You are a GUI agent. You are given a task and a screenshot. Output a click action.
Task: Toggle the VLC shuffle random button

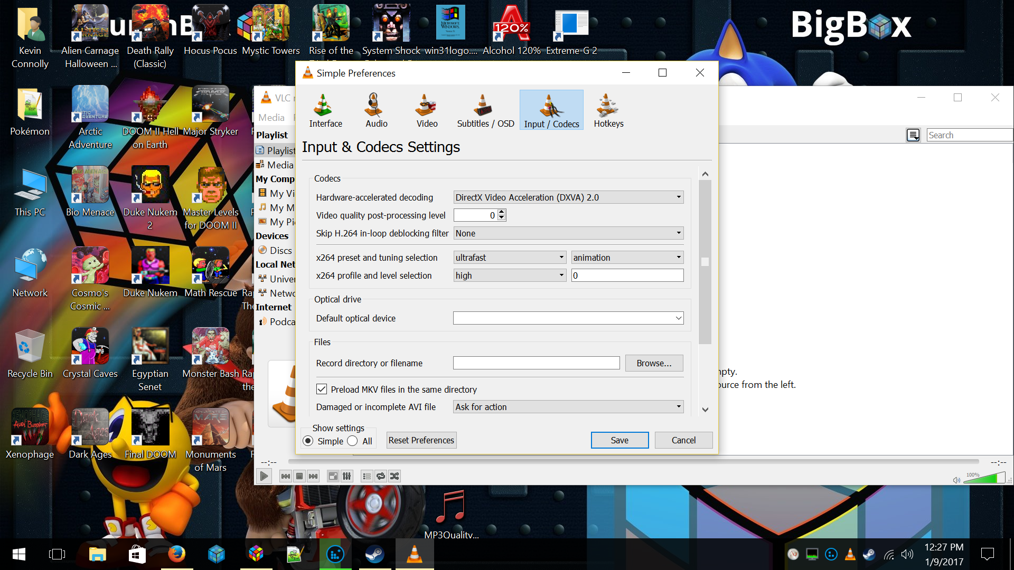tap(395, 476)
